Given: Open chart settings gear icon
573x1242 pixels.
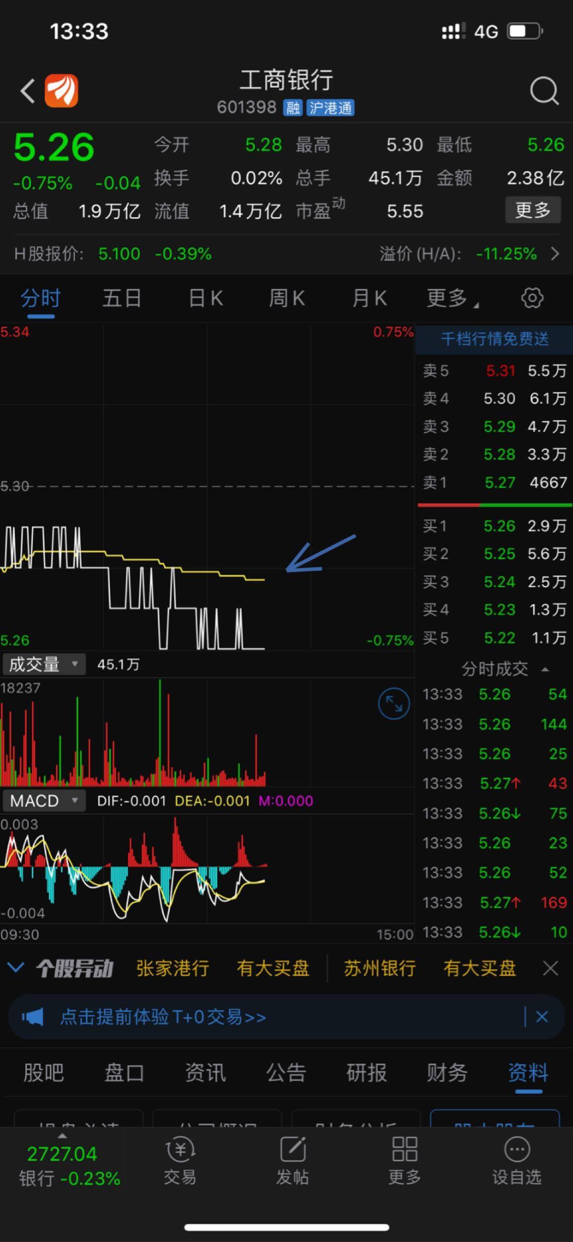Looking at the screenshot, I should [532, 298].
